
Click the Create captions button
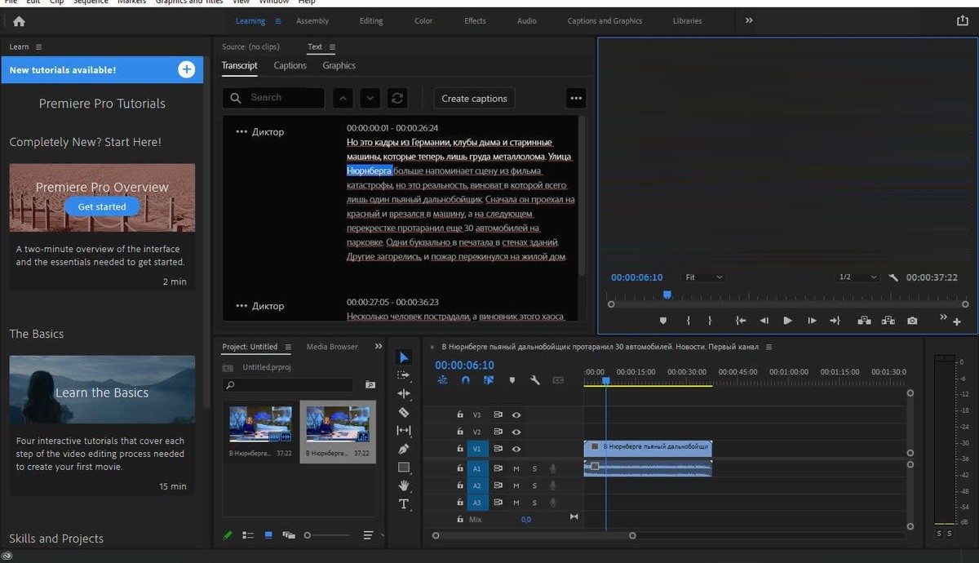click(474, 99)
